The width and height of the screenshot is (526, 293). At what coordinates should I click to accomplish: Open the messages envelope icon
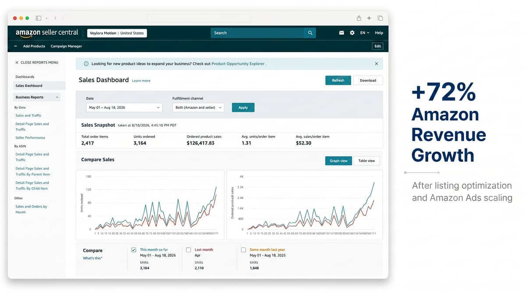click(x=341, y=33)
